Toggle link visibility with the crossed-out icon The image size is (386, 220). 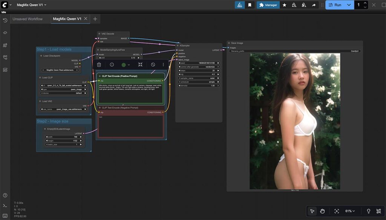[378, 211]
